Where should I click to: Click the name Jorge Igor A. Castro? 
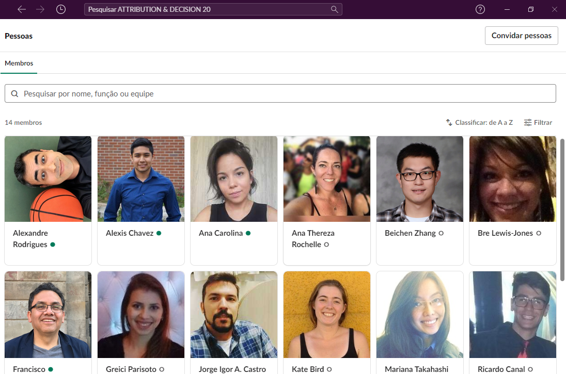(232, 369)
